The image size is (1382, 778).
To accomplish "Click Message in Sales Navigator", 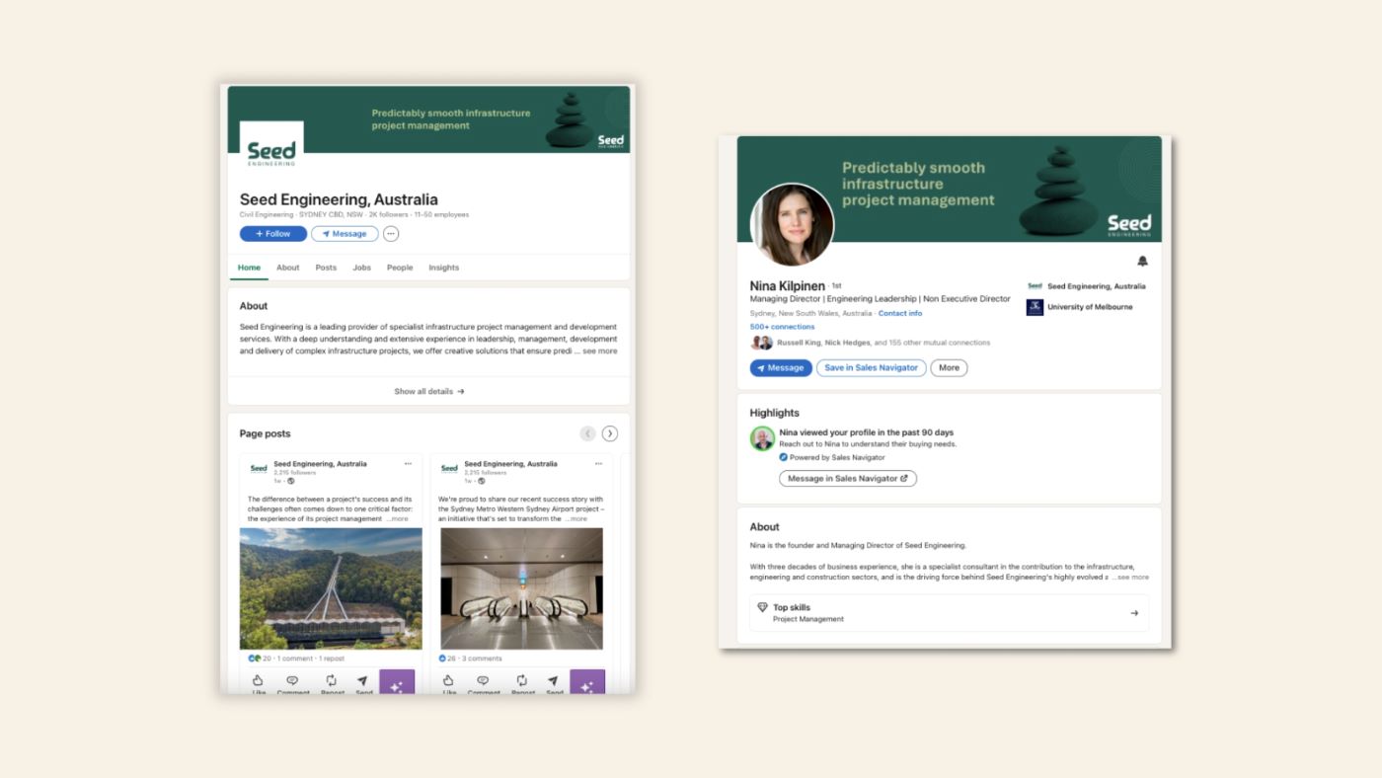I will [x=848, y=479].
